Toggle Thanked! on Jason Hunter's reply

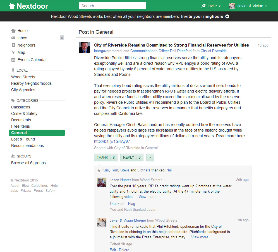[117, 203]
